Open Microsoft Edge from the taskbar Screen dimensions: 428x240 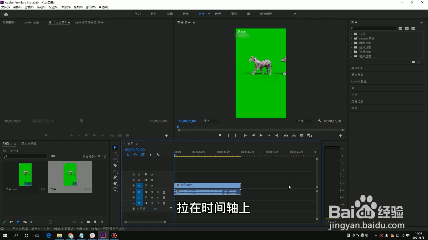pyautogui.click(x=48, y=235)
